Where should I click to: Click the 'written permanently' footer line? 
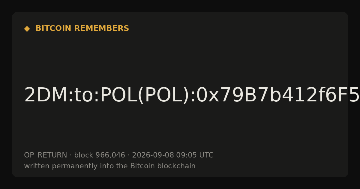[110, 166]
